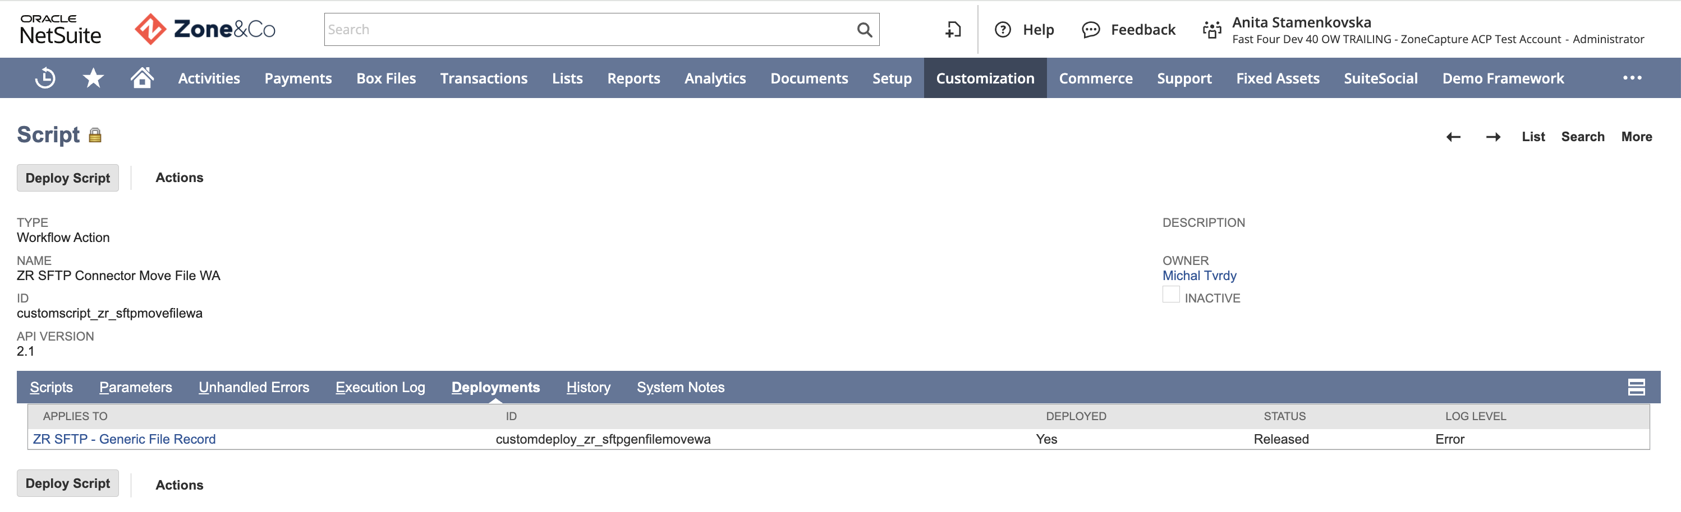
Task: Open ZR SFTP - Generic File Record deployment
Action: tap(124, 439)
